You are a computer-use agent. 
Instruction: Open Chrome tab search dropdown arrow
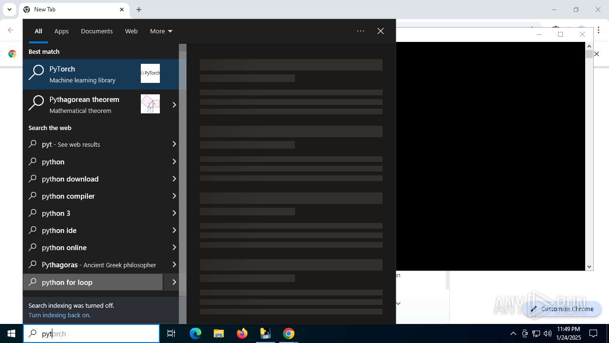coord(9,10)
